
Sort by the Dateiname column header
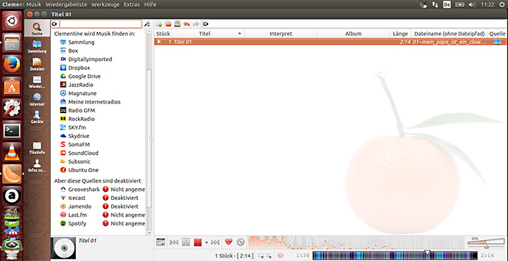click(450, 33)
